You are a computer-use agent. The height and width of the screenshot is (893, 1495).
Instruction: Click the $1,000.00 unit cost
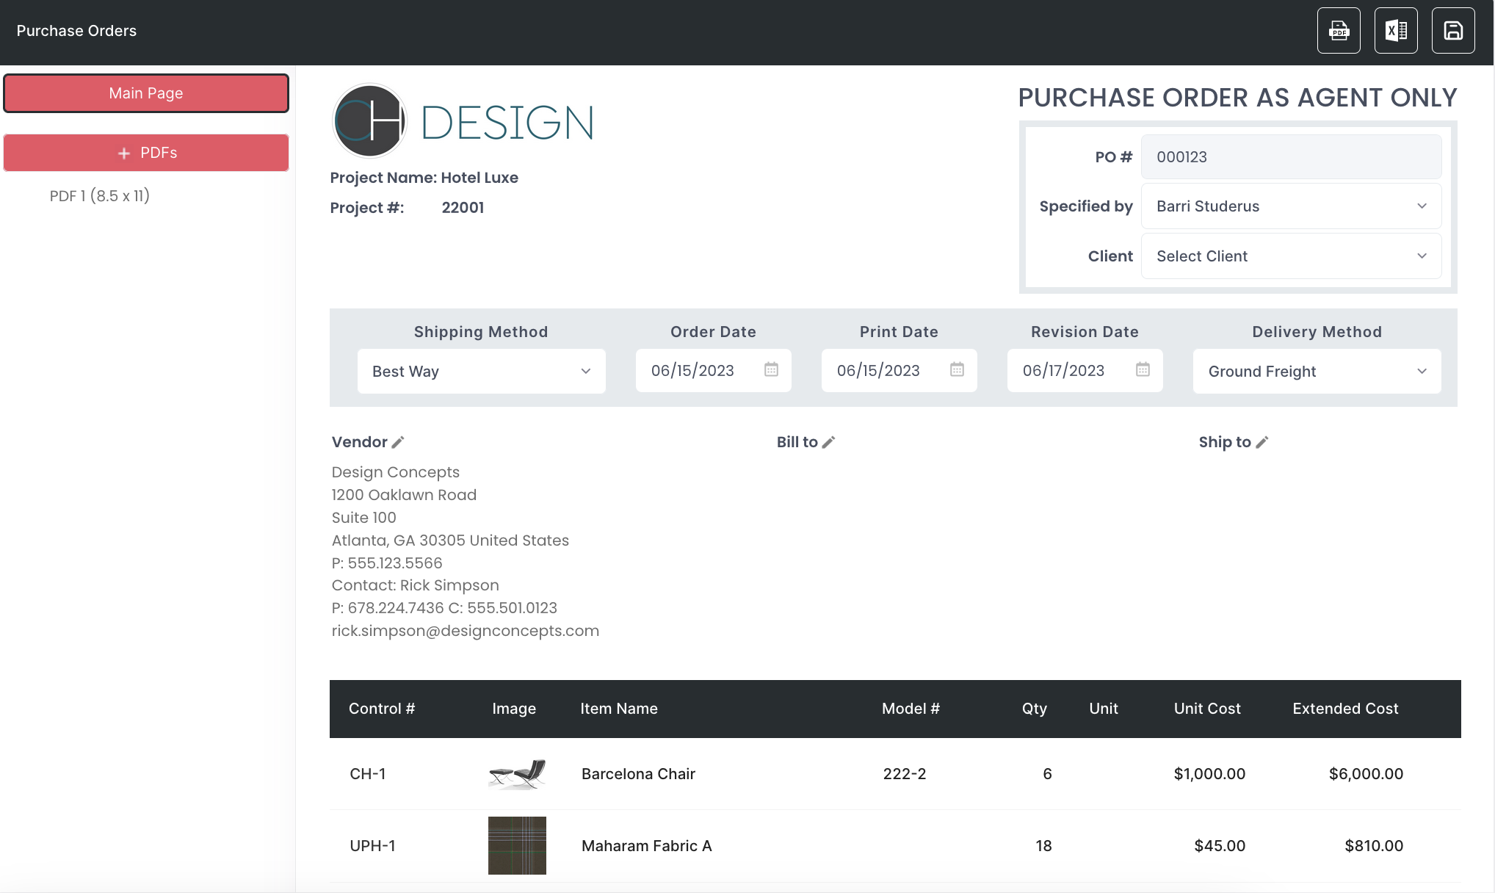pos(1209,774)
